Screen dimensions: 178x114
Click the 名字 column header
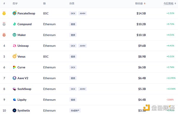[15, 4]
